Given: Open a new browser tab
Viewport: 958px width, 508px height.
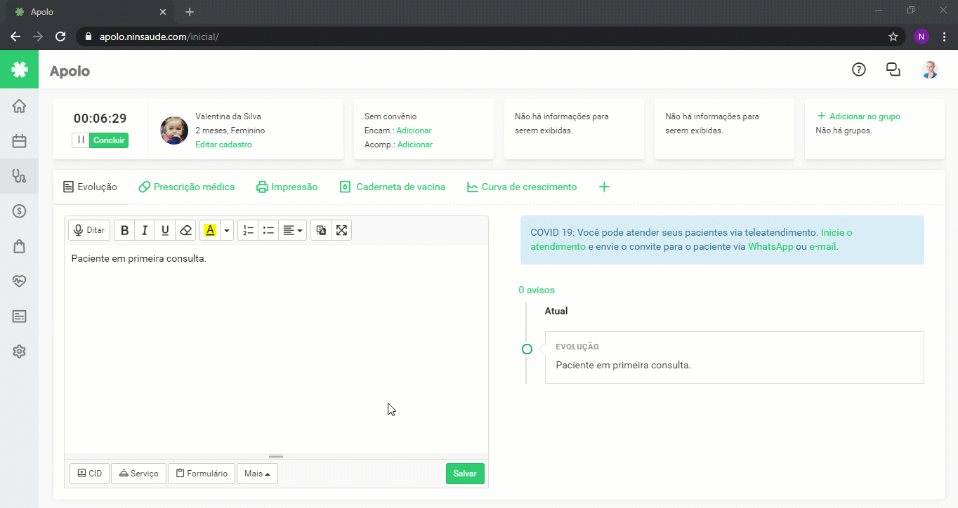Looking at the screenshot, I should tap(190, 12).
